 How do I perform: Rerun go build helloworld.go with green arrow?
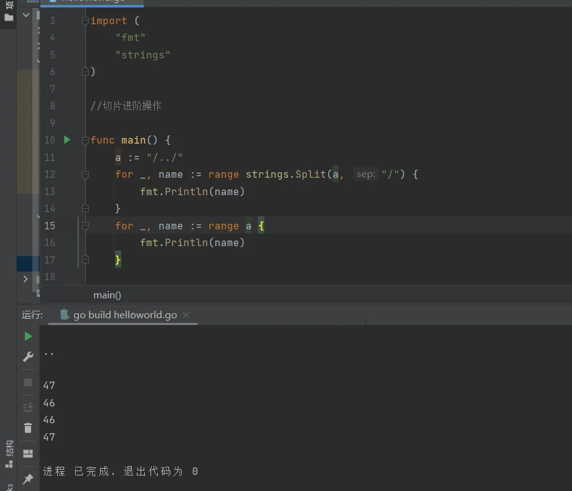pos(28,336)
